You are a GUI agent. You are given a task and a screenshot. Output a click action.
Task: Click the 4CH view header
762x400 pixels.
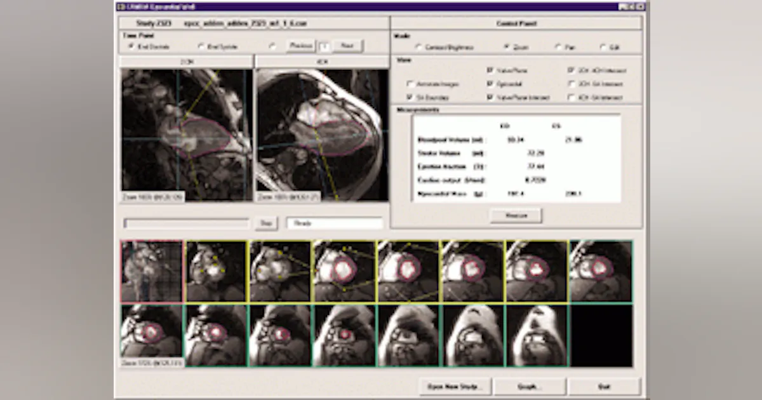(321, 62)
